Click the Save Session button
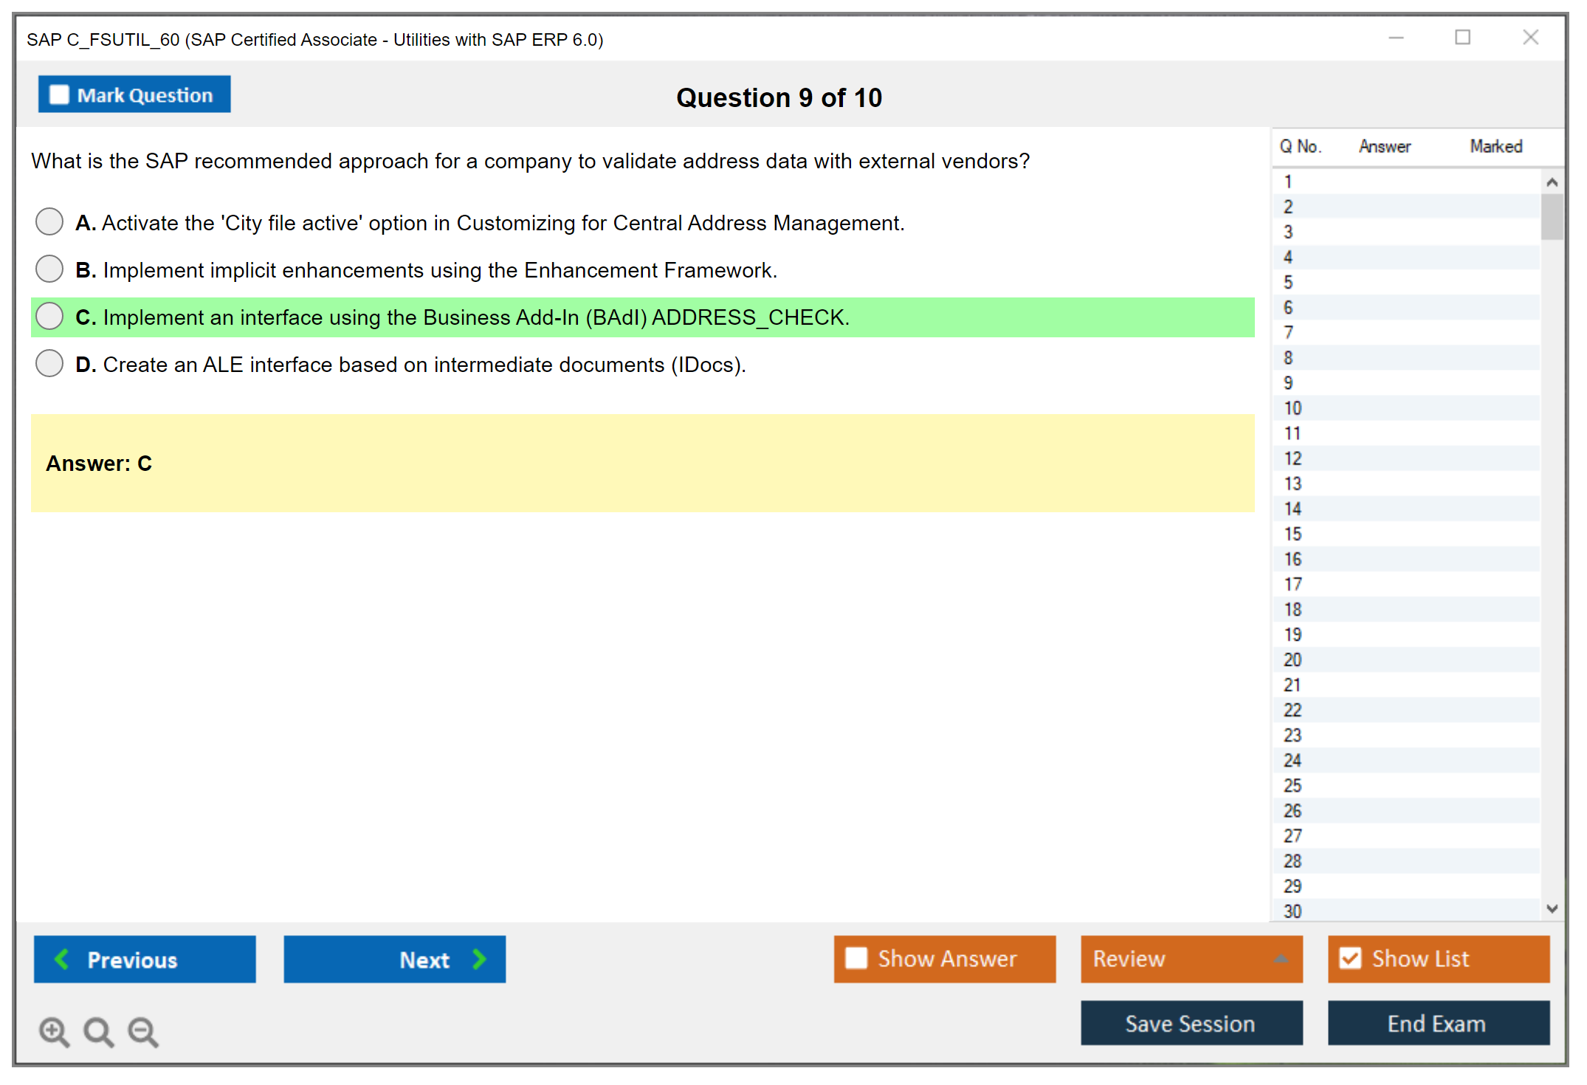1587x1085 pixels. pyautogui.click(x=1191, y=1023)
